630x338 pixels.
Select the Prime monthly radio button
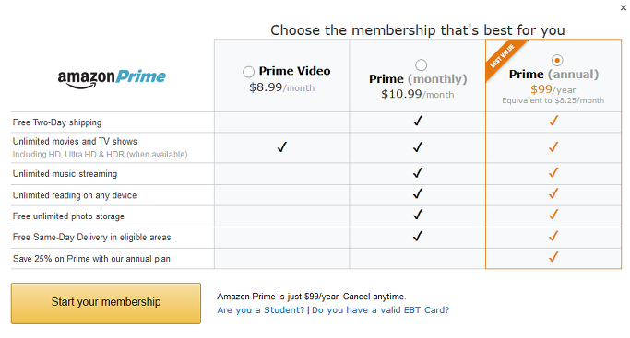421,65
